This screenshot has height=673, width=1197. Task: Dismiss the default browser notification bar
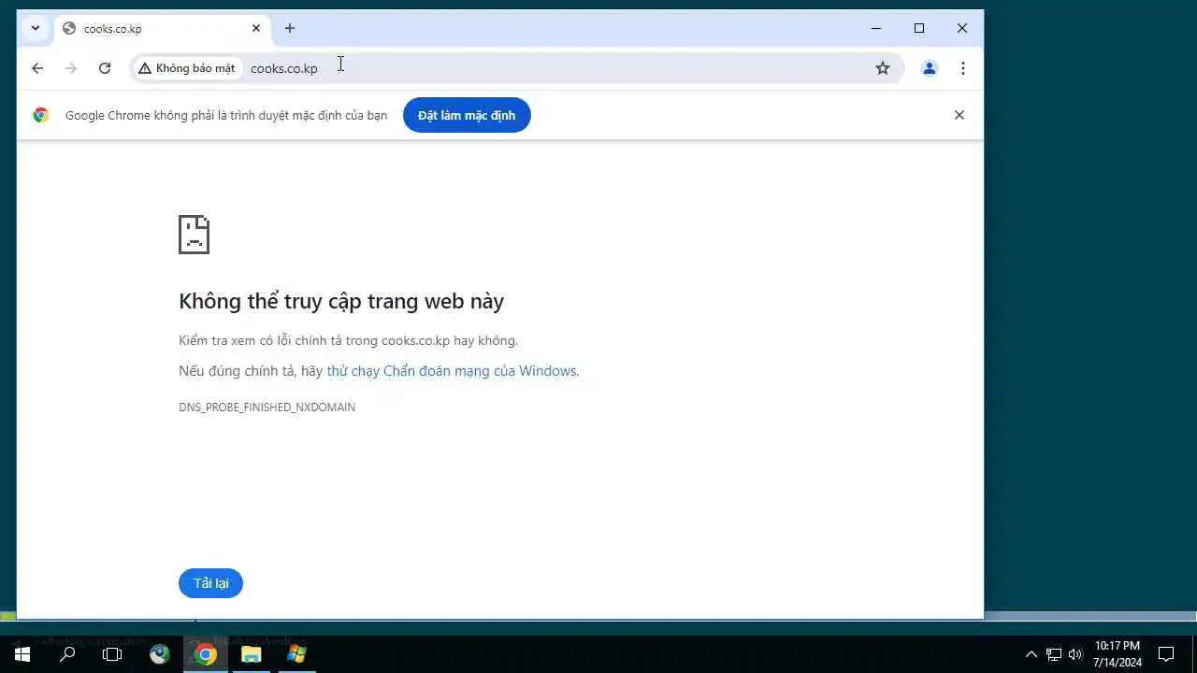pos(959,115)
